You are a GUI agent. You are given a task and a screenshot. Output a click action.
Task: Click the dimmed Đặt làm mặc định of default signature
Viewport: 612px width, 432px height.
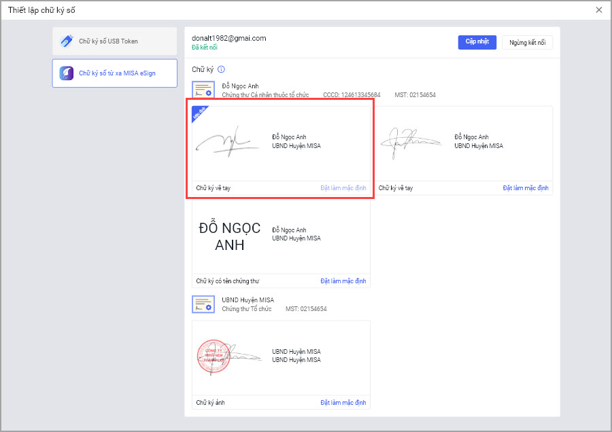pos(343,188)
